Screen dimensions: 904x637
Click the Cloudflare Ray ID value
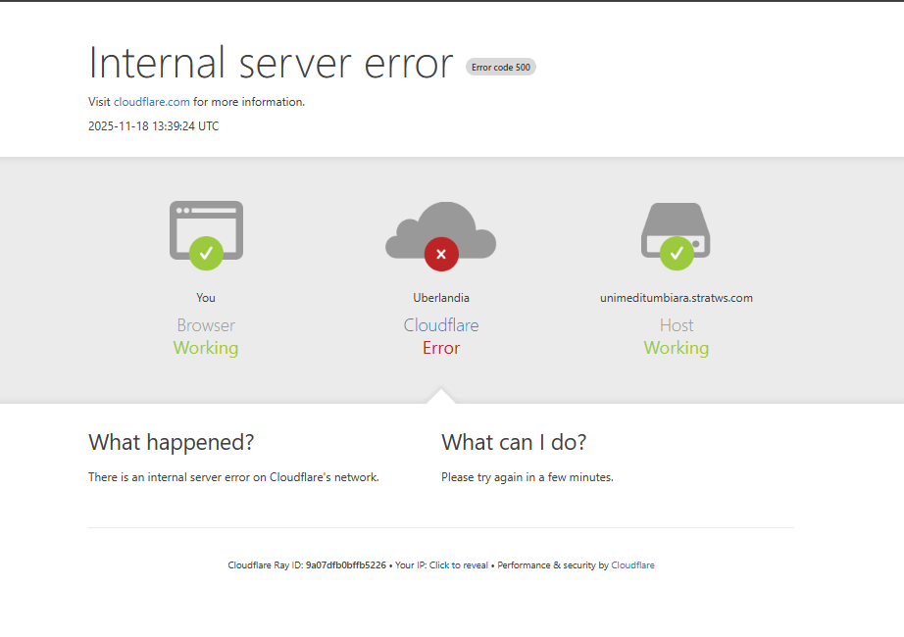coord(345,565)
